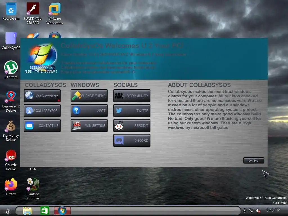Click the 8:46 PM clock

tap(273, 210)
